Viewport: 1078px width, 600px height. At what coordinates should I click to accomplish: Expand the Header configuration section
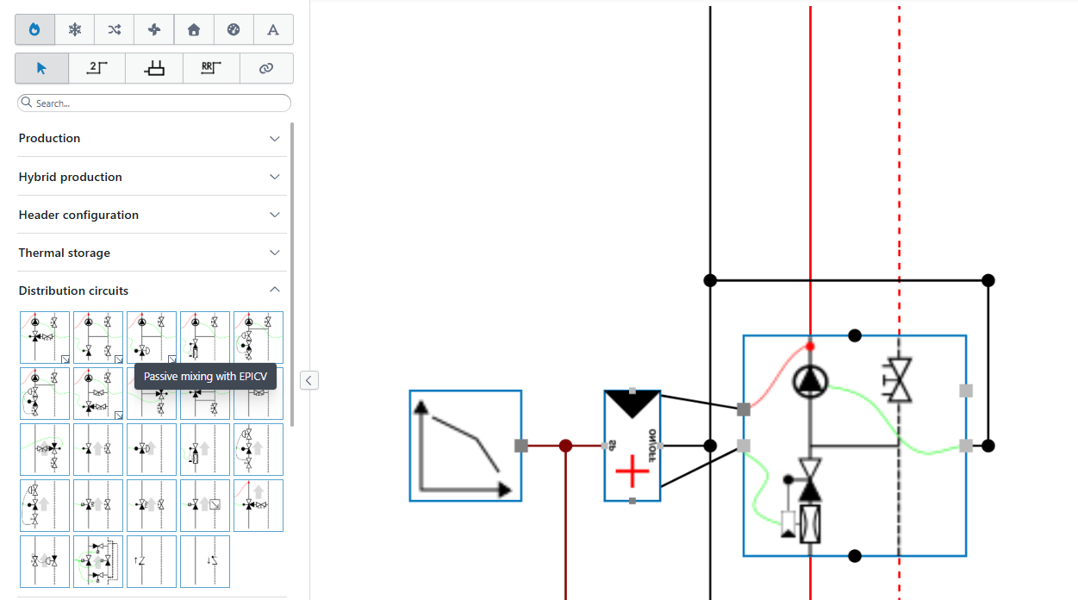[x=152, y=215]
